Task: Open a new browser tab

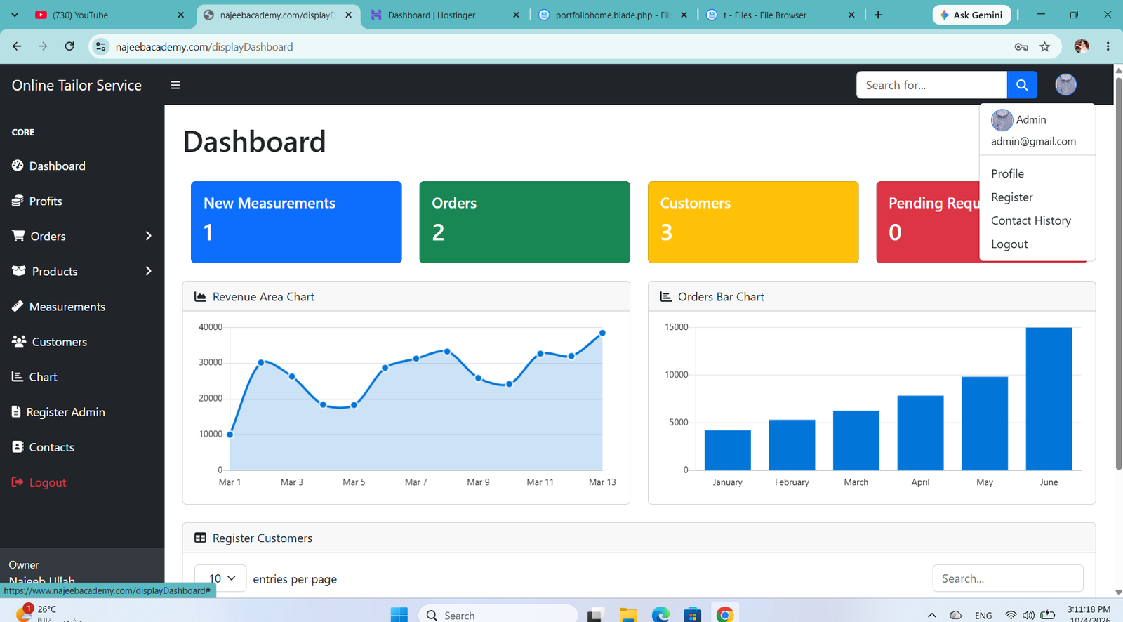Action: click(x=878, y=15)
